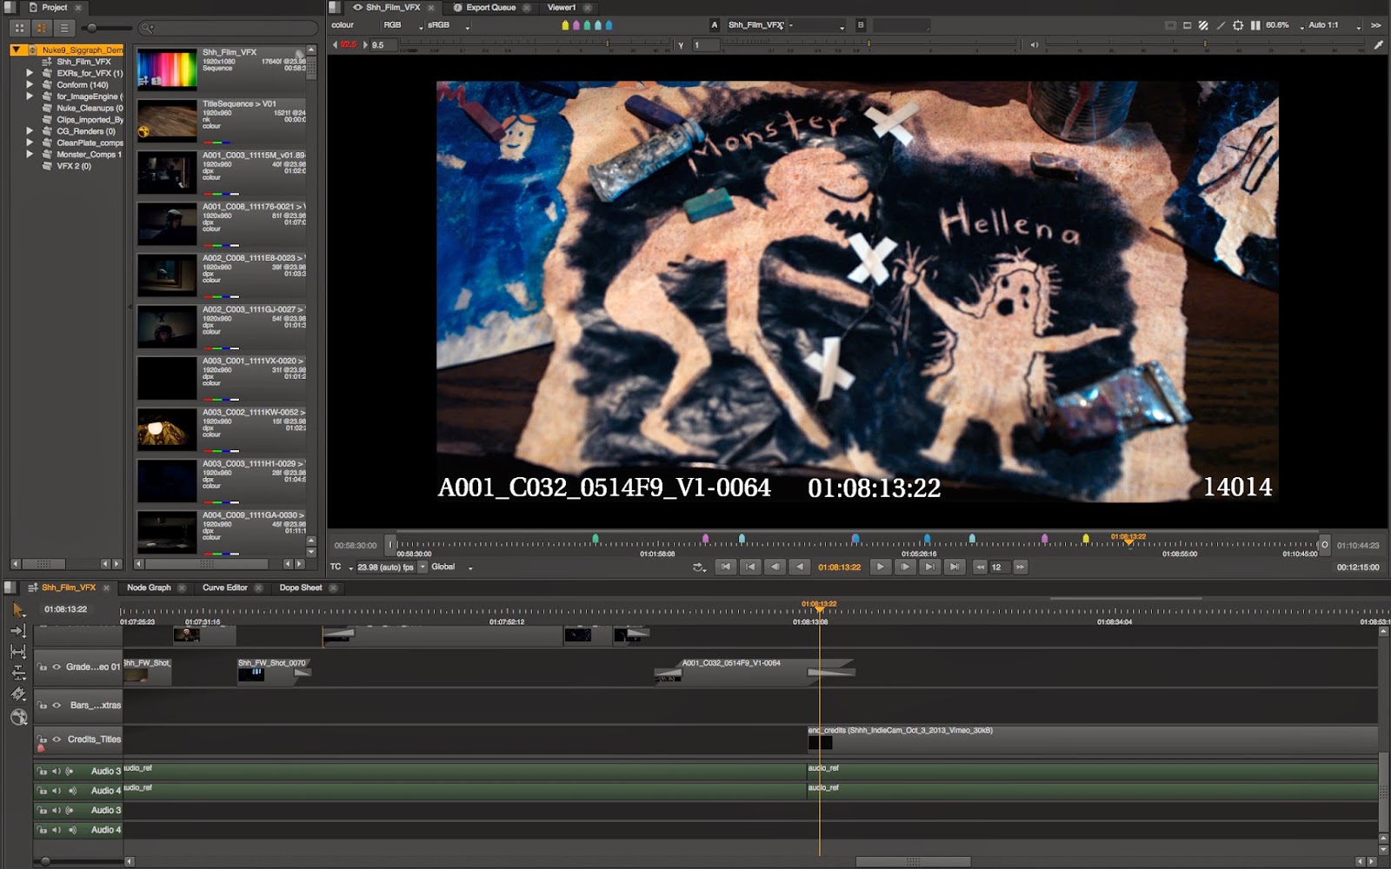Screen dimensions: 1391x869
Task: Click the sync/retime globe icon in timeline toolbar
Action: click(20, 718)
